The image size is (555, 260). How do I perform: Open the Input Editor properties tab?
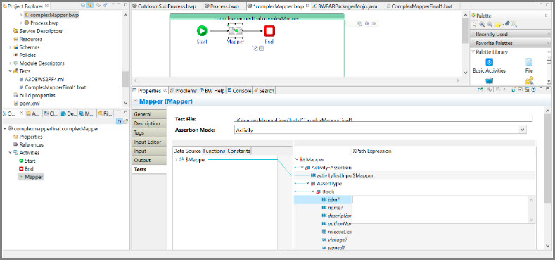pos(148,142)
